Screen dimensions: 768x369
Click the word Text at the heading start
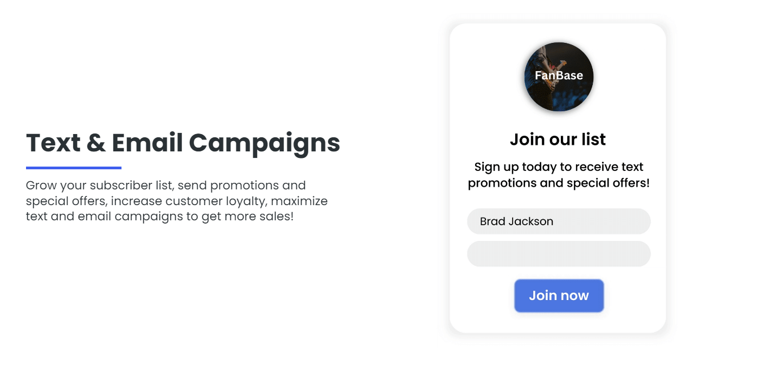(52, 143)
